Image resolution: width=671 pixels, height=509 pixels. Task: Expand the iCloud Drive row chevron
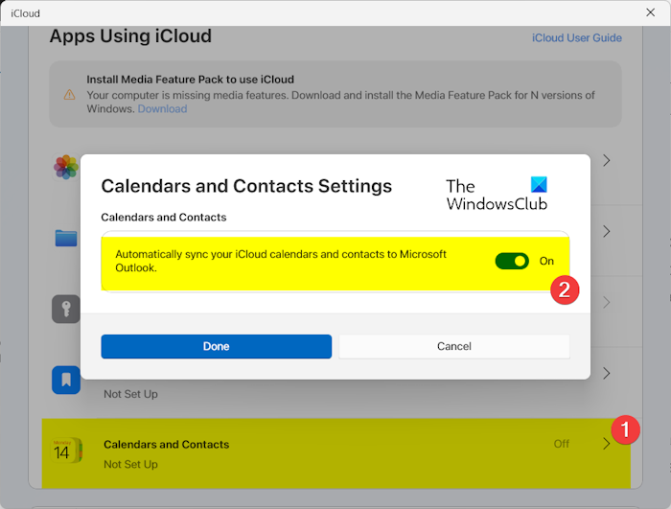pyautogui.click(x=606, y=231)
